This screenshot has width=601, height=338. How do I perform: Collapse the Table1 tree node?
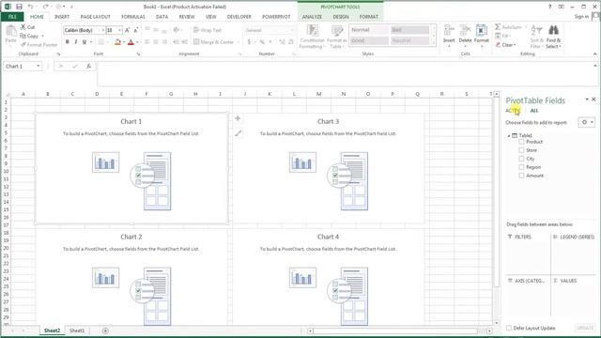509,135
